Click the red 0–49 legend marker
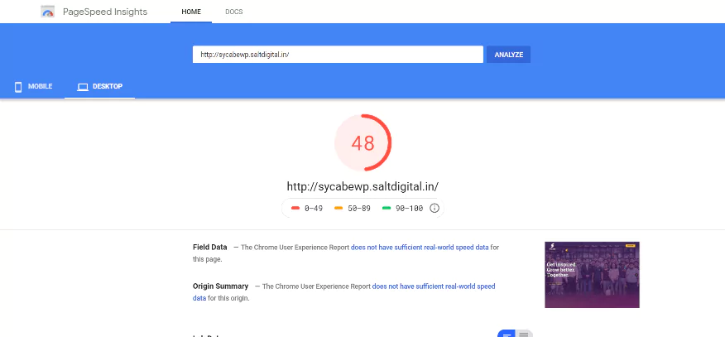This screenshot has height=337, width=725. (x=295, y=209)
